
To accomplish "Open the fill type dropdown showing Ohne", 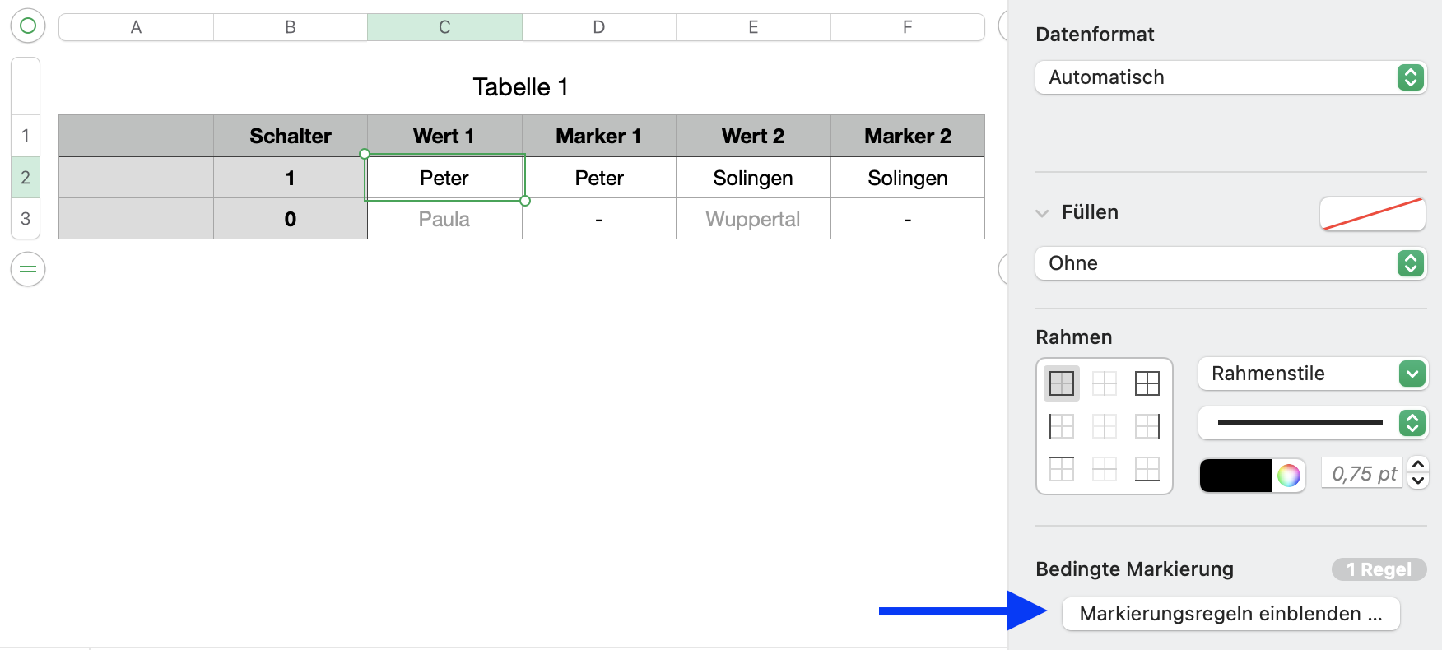I will tap(1230, 263).
